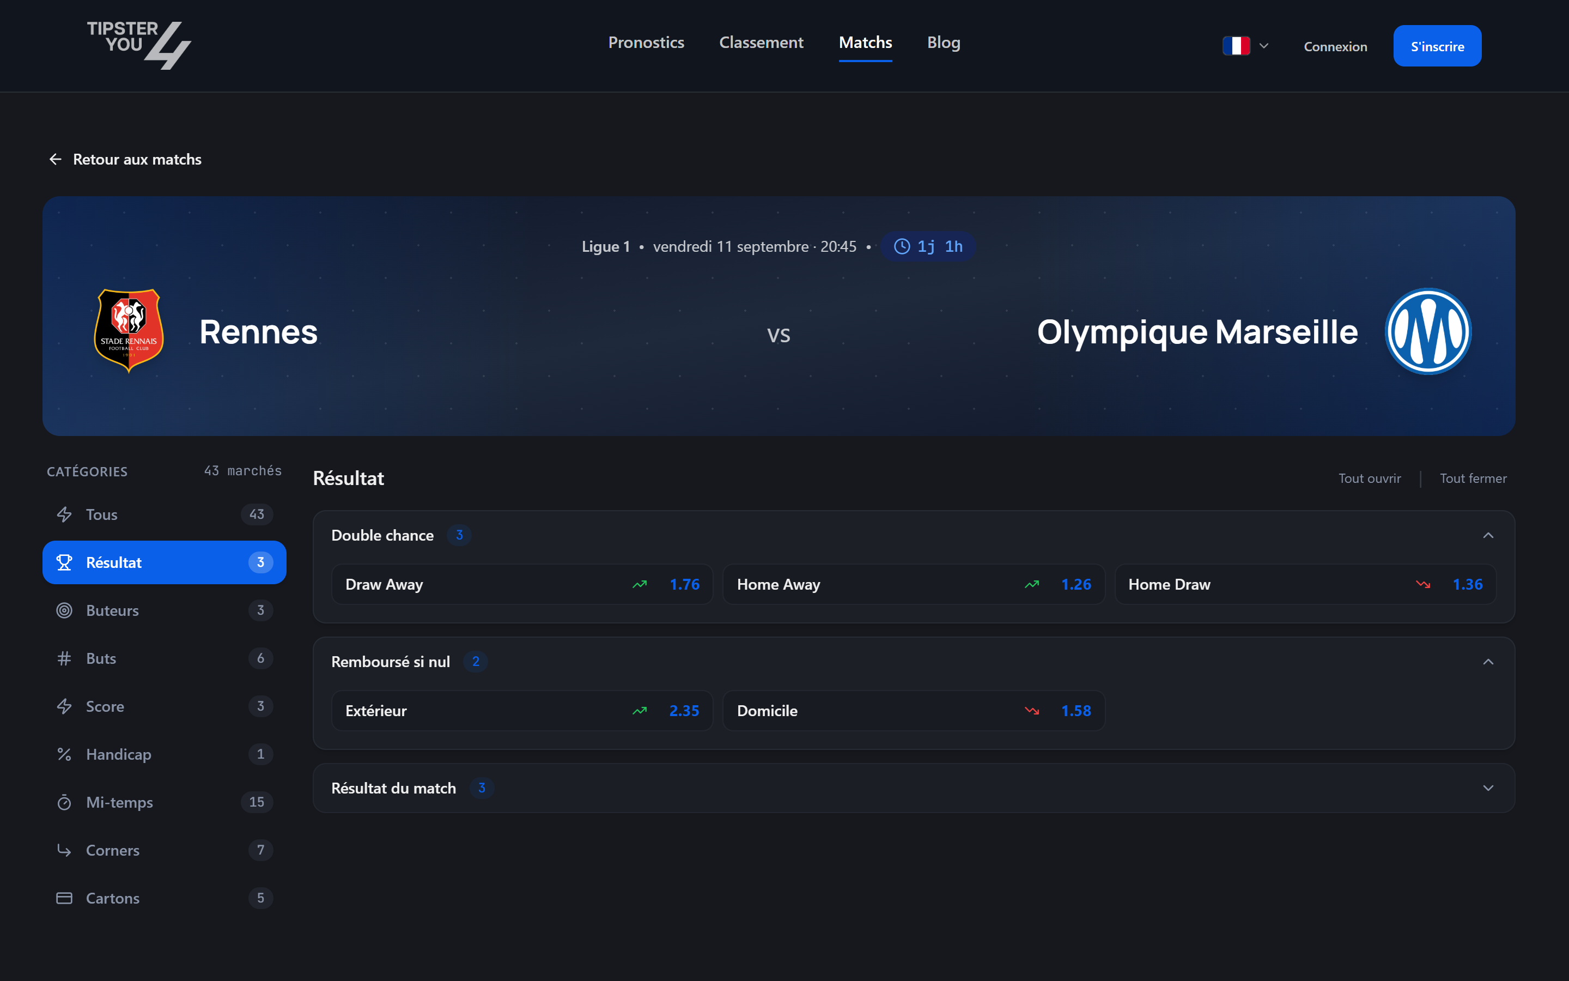Pick the Draw Away 1.76 odds

point(522,585)
